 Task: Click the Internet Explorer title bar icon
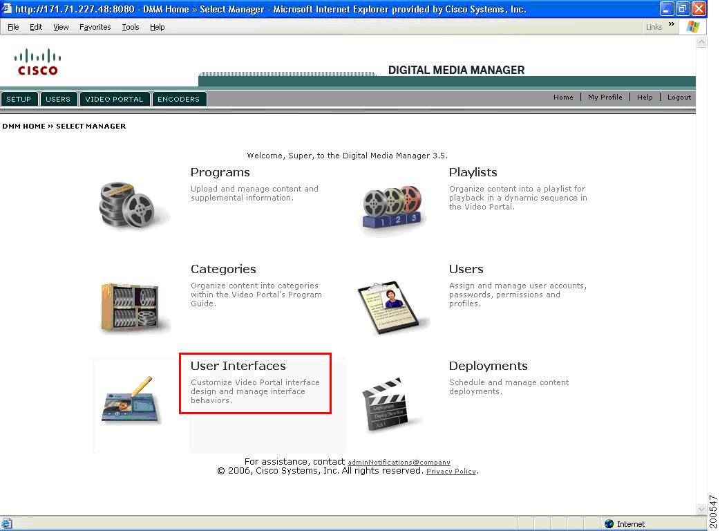tap(6, 9)
